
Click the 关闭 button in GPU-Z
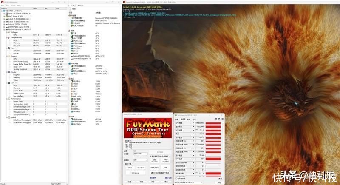pos(219,182)
